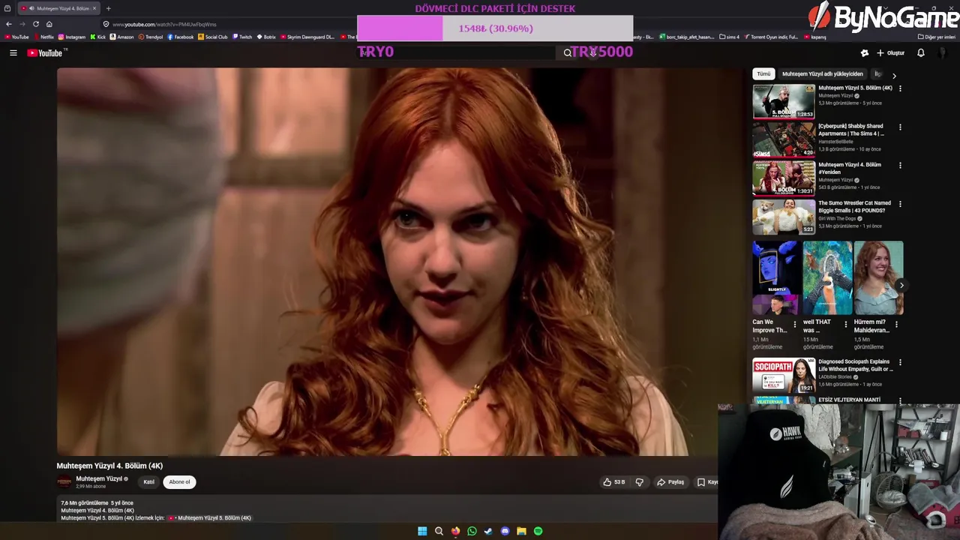Select the Tümü filter chip

point(763,74)
